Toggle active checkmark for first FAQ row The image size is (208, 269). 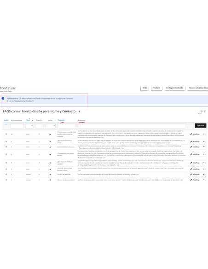point(50,134)
